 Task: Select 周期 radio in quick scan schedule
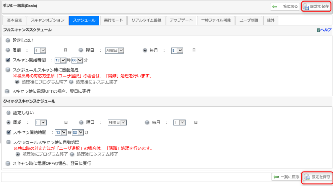[x=9, y=122]
